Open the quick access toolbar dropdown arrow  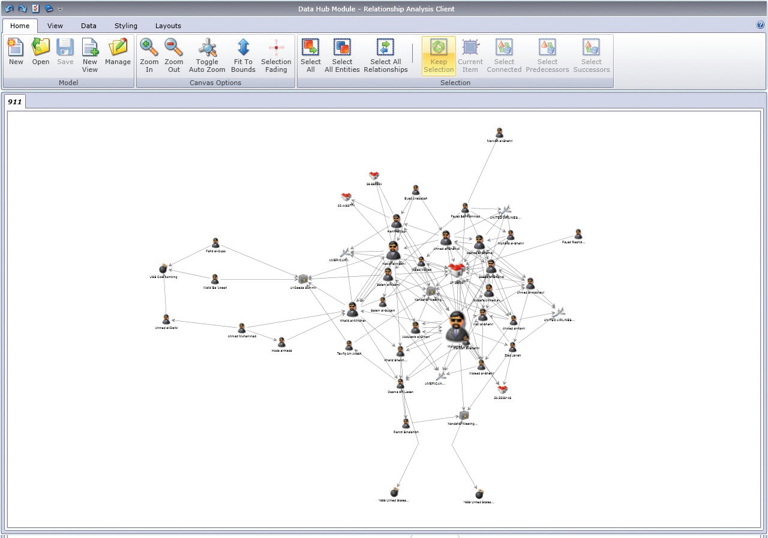(60, 9)
